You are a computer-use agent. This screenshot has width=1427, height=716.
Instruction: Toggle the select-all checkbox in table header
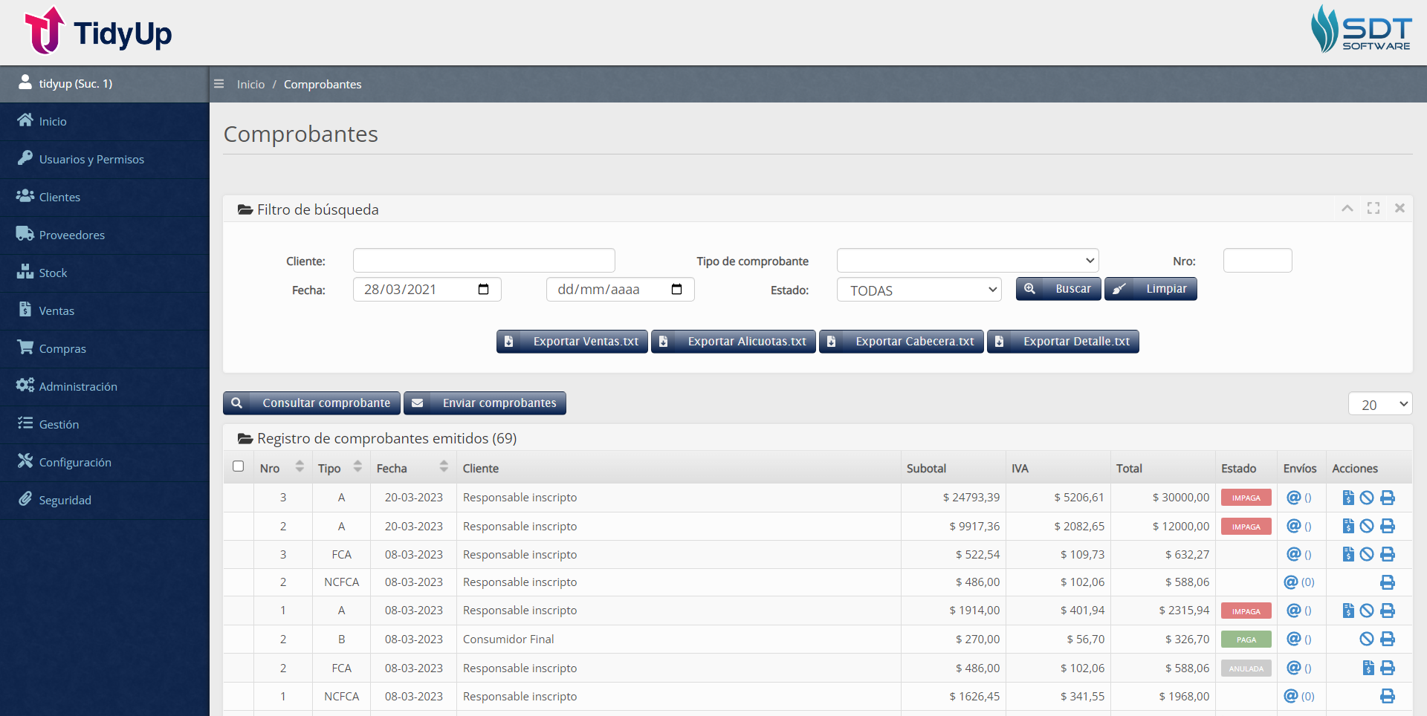tap(238, 466)
